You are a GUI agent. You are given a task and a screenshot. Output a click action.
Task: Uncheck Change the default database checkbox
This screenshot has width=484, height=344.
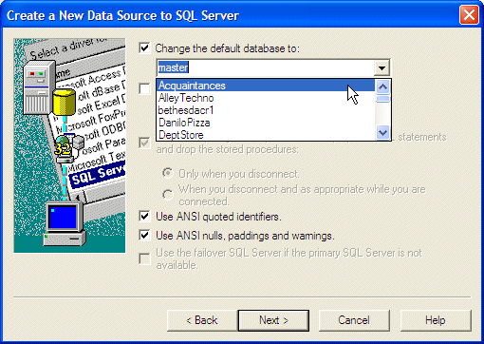point(144,48)
